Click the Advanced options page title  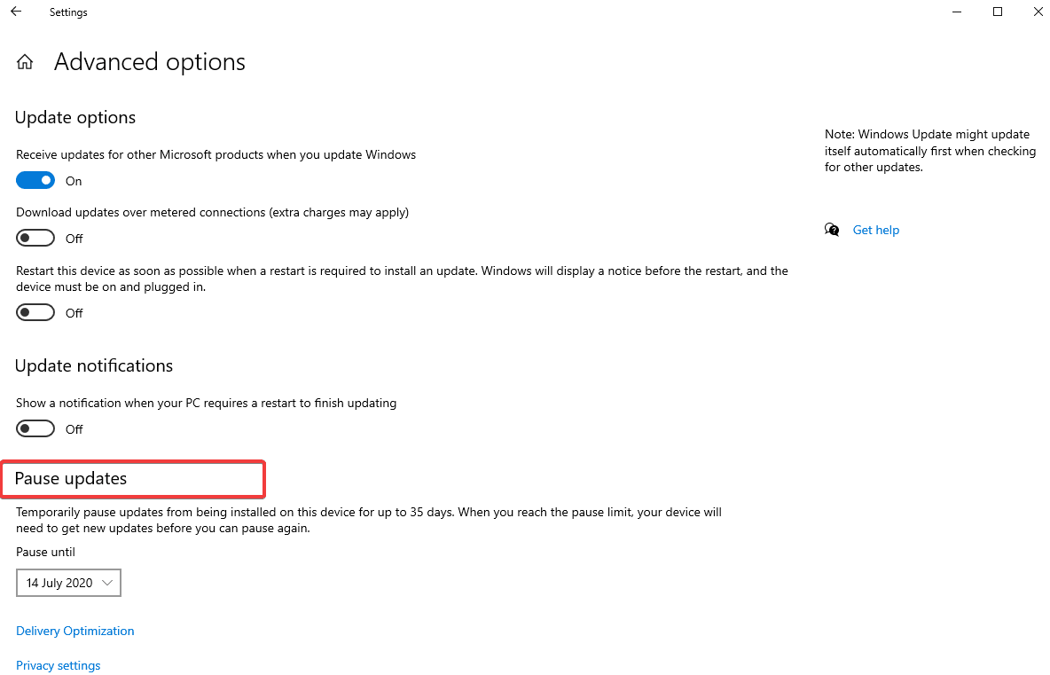pos(149,61)
